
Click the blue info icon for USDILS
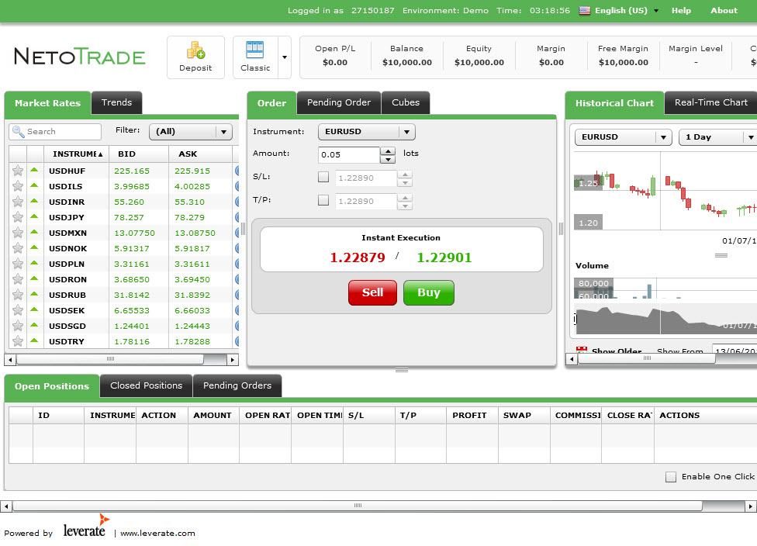[237, 186]
